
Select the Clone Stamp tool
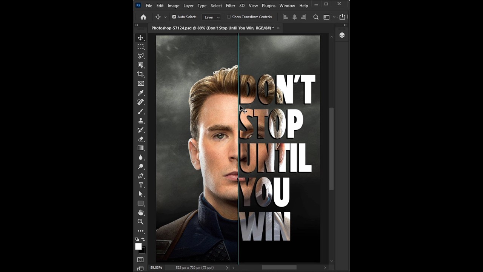140,121
